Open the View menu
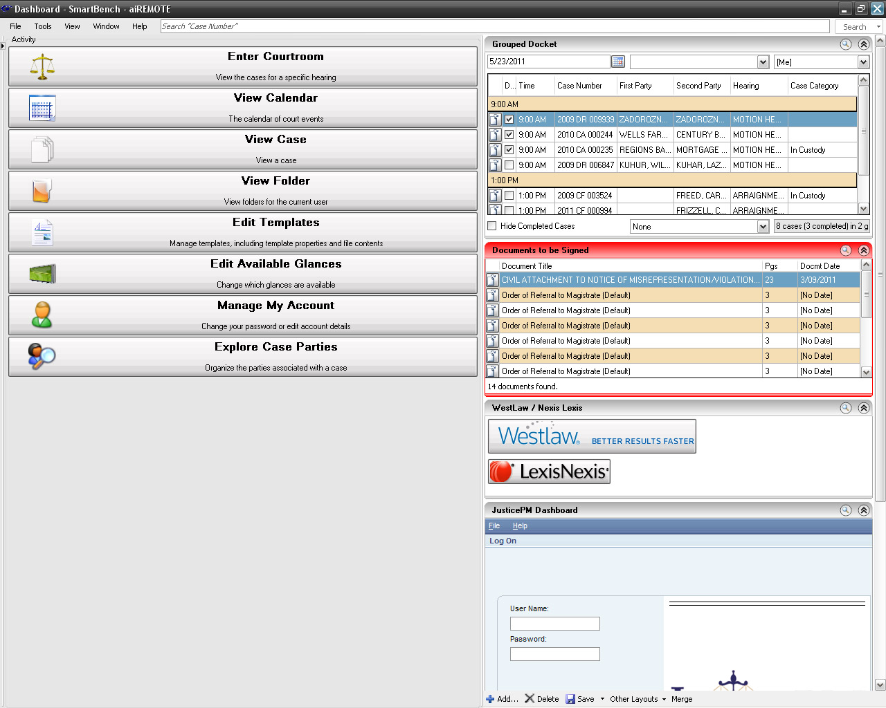The height and width of the screenshot is (708, 886). pos(72,26)
